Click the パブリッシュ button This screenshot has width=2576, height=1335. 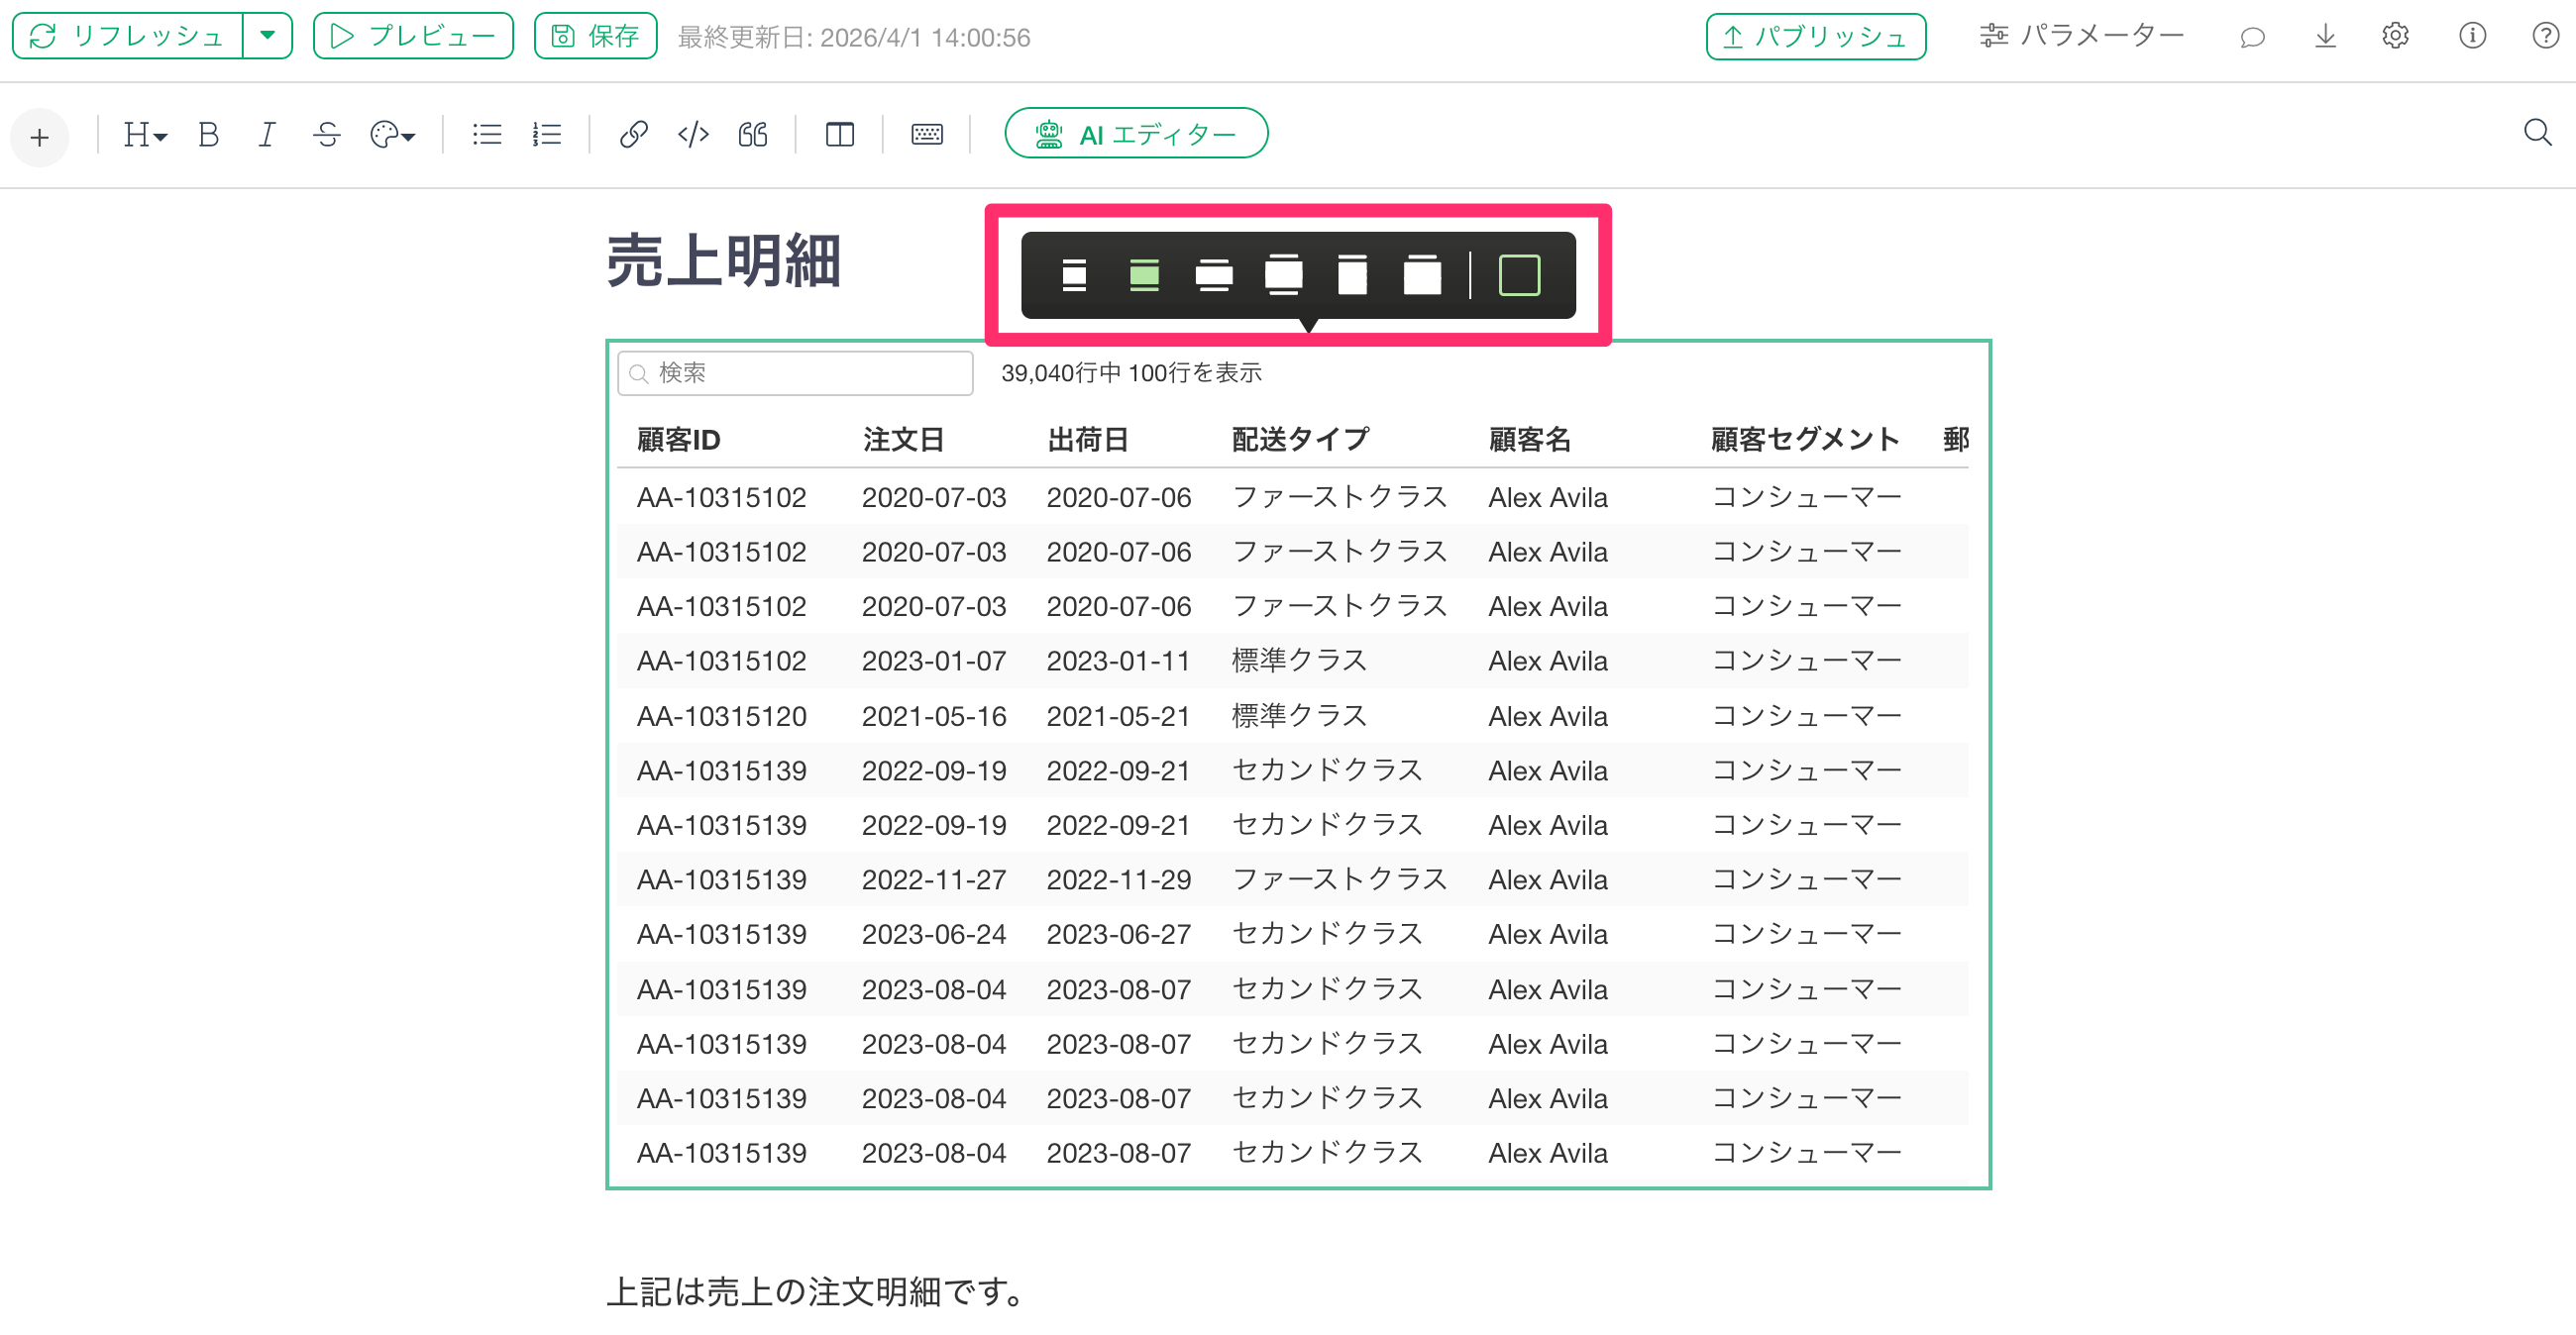pos(1815,37)
